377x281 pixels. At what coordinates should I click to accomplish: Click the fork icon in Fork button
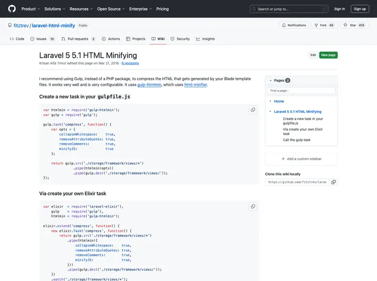(316, 25)
